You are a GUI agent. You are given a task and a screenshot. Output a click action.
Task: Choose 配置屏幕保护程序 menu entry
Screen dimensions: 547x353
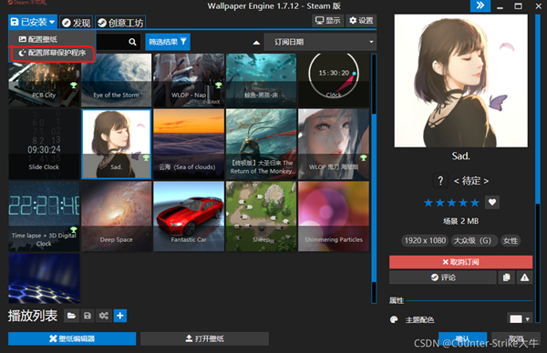click(52, 53)
